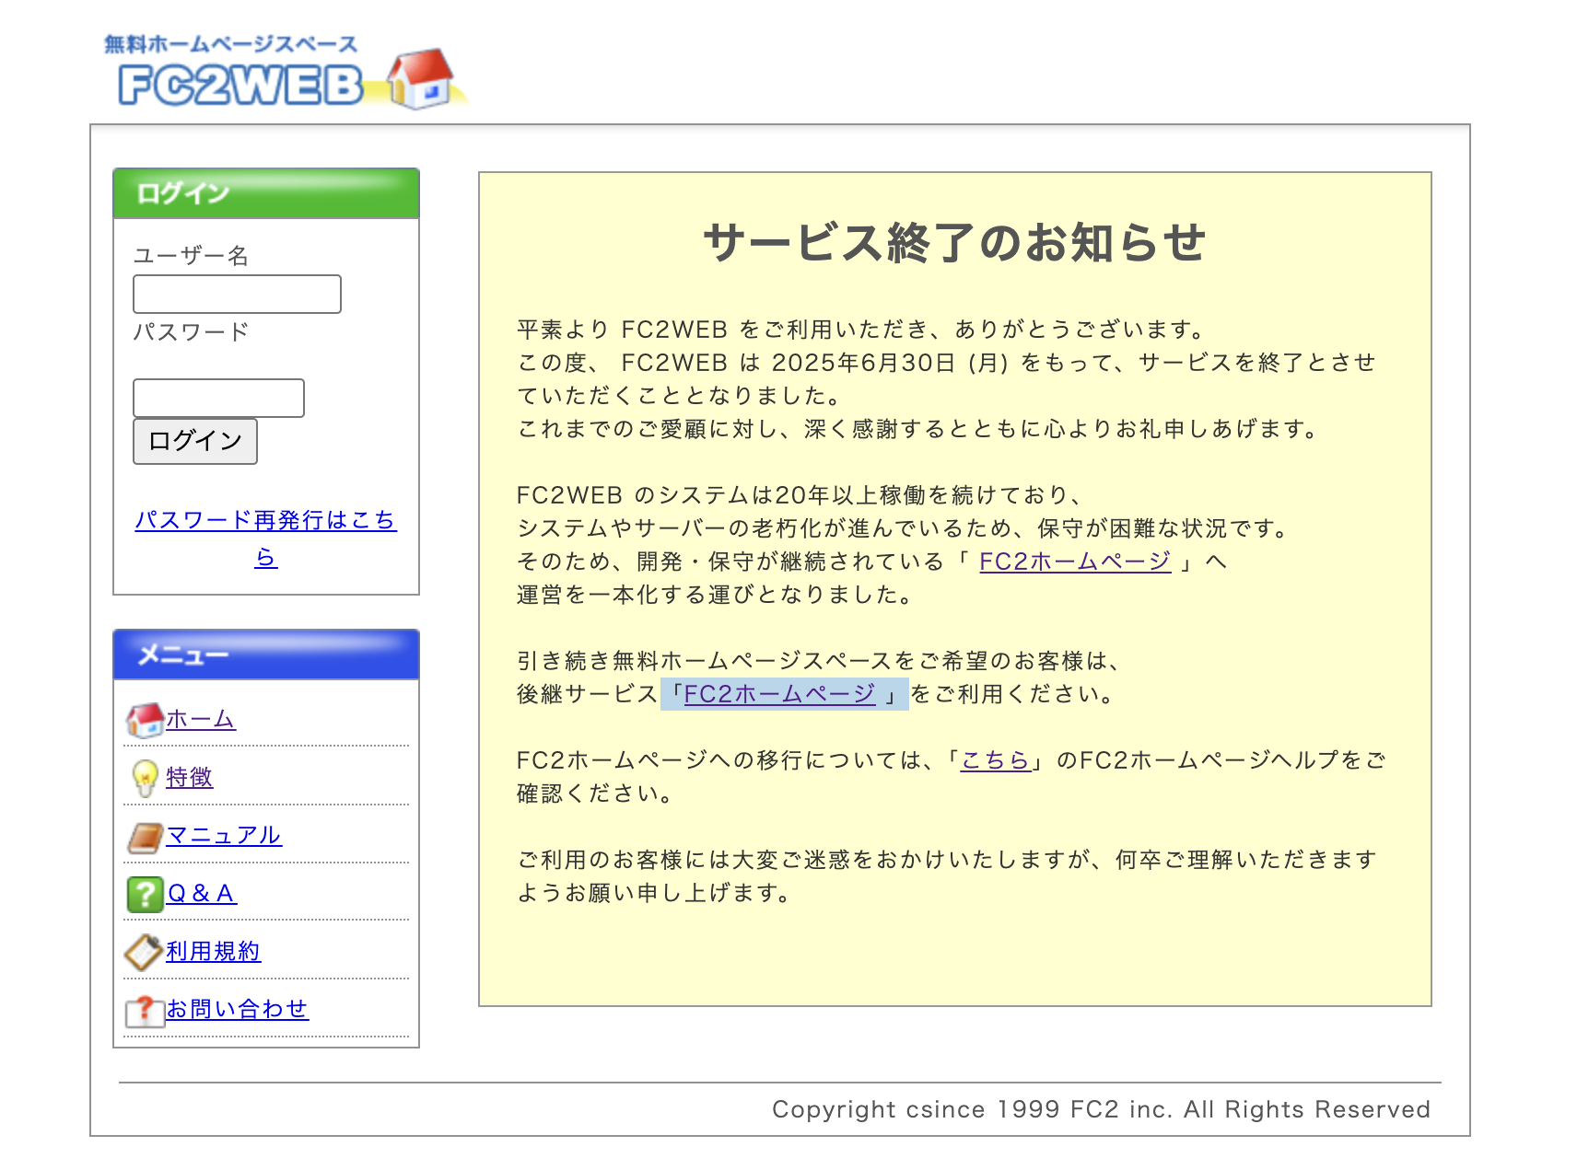Open the お問い合わせ contact page
This screenshot has height=1170, width=1589.
pos(238,1011)
